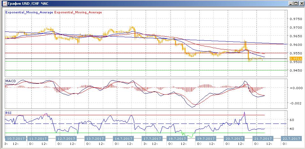
Task: Select the 10.7.2017 date marker
Action: (16, 139)
